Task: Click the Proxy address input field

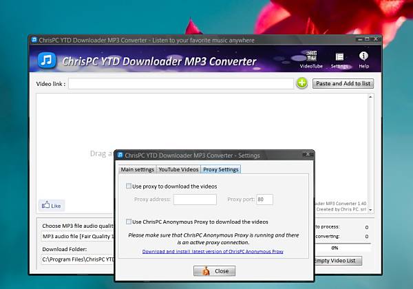Action: click(x=195, y=200)
